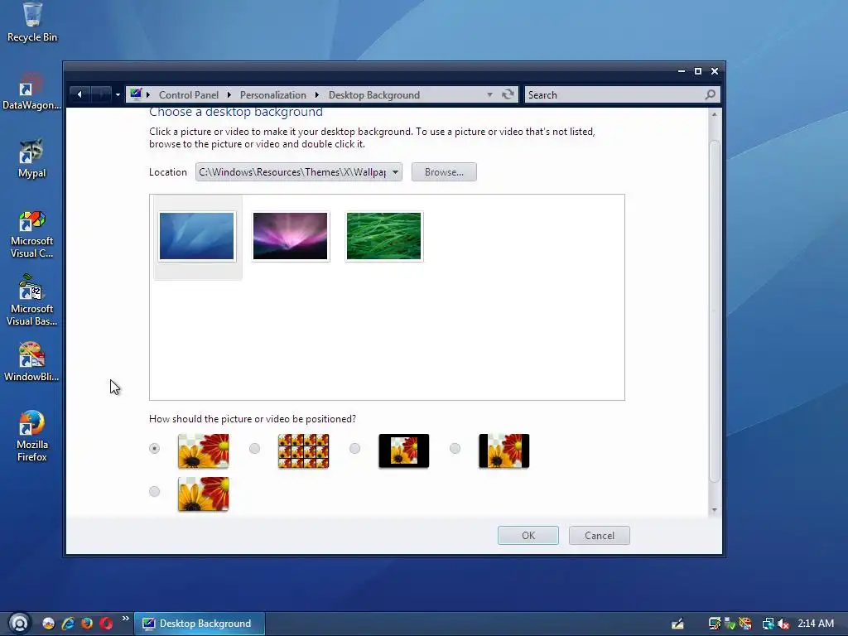This screenshot has width=848, height=636.
Task: Maximize the Desktop Background window
Action: tap(698, 71)
